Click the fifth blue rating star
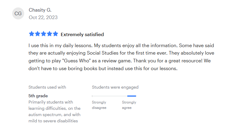The image size is (226, 125). pyautogui.click(x=55, y=34)
